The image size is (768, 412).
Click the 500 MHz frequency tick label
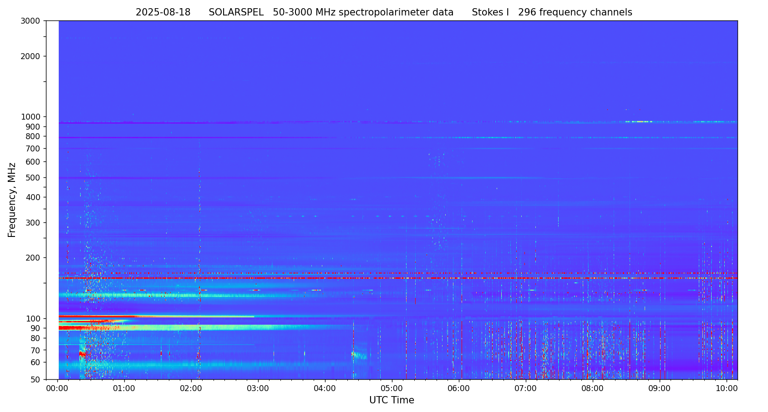coord(33,178)
